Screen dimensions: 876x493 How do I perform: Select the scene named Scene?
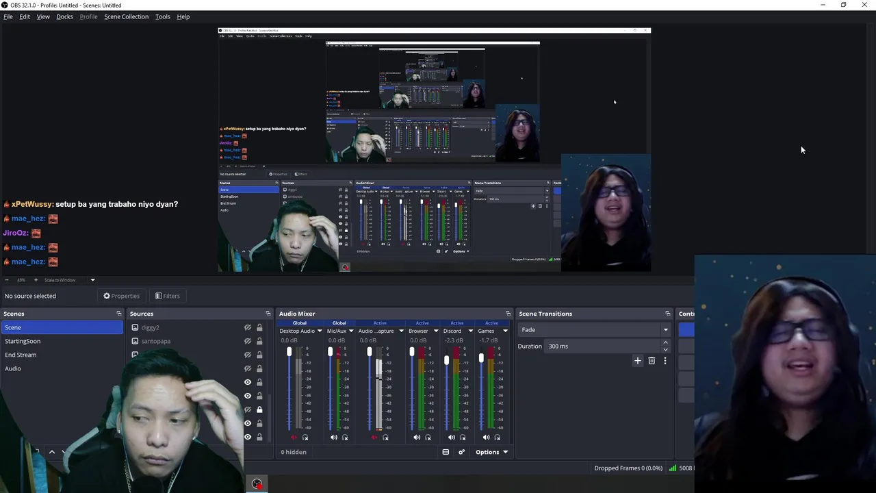(x=62, y=327)
